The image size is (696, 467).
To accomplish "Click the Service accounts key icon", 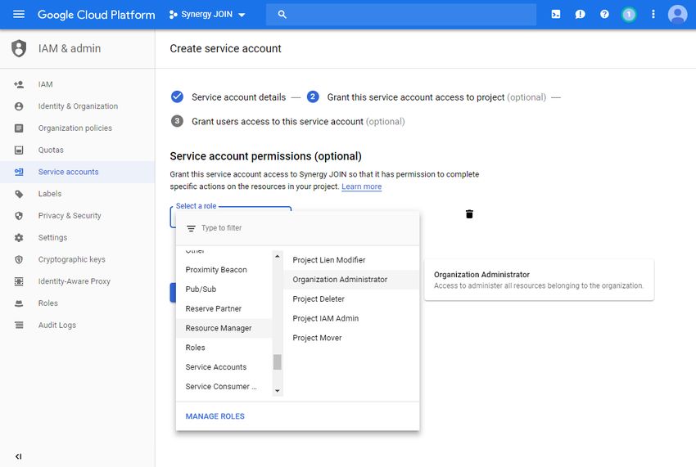I will 19,172.
